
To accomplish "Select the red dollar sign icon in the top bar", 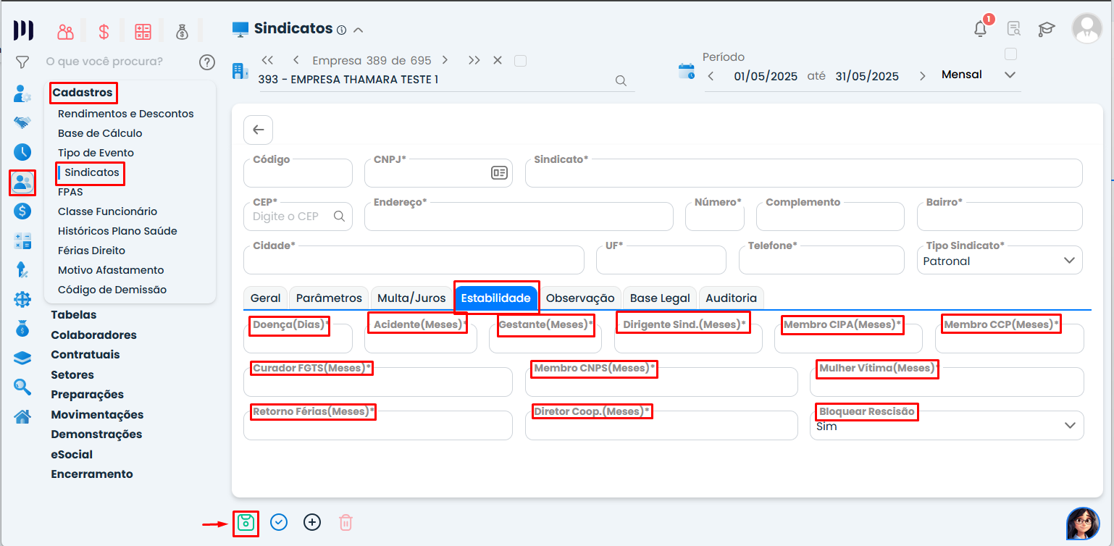I will click(104, 31).
